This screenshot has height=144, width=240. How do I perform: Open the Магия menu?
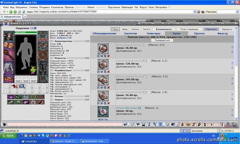pyautogui.click(x=91, y=7)
